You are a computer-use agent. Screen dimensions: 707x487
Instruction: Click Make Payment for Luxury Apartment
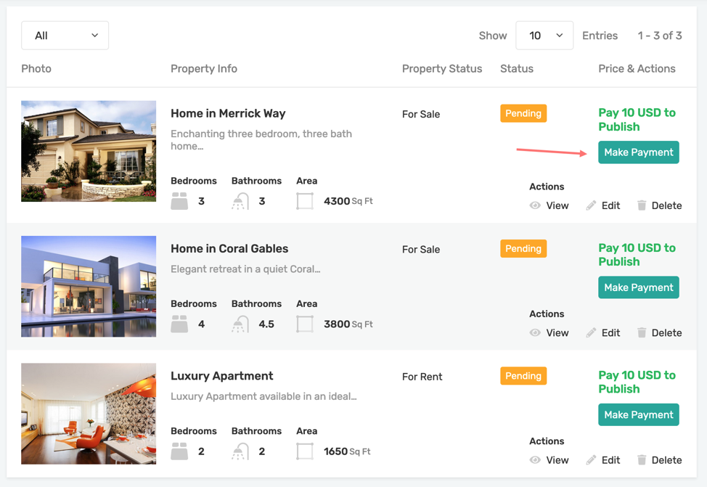[x=639, y=414]
